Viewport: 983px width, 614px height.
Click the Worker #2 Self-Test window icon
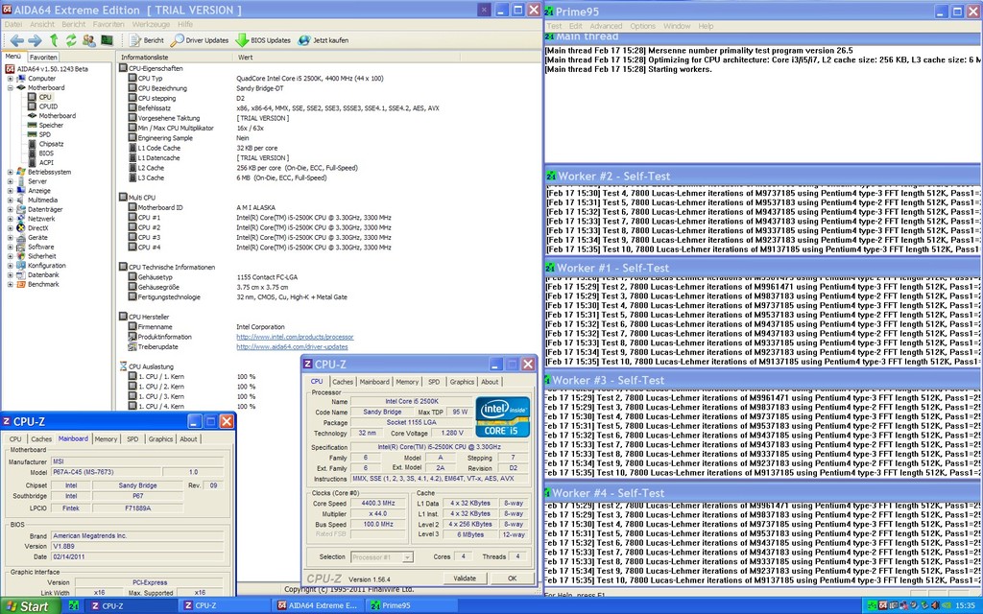551,177
